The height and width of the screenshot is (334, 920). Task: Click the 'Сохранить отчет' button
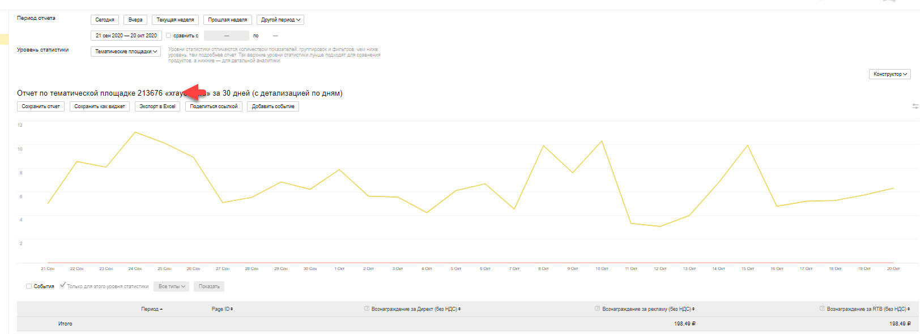pos(41,106)
